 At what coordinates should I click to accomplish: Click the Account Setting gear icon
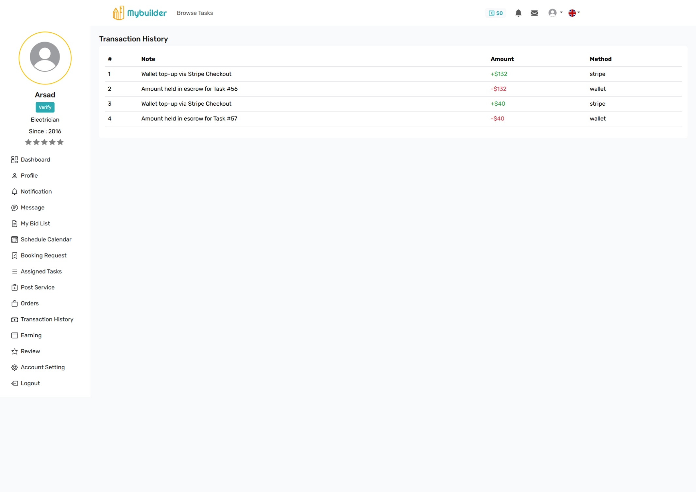pos(14,367)
